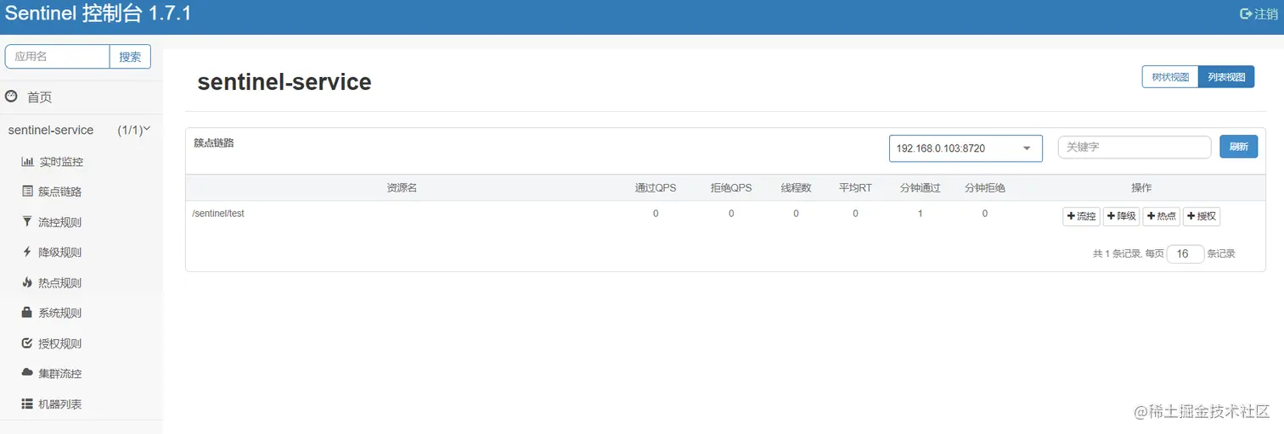Click the page size field showing 16
This screenshot has height=434, width=1284.
click(x=1185, y=253)
